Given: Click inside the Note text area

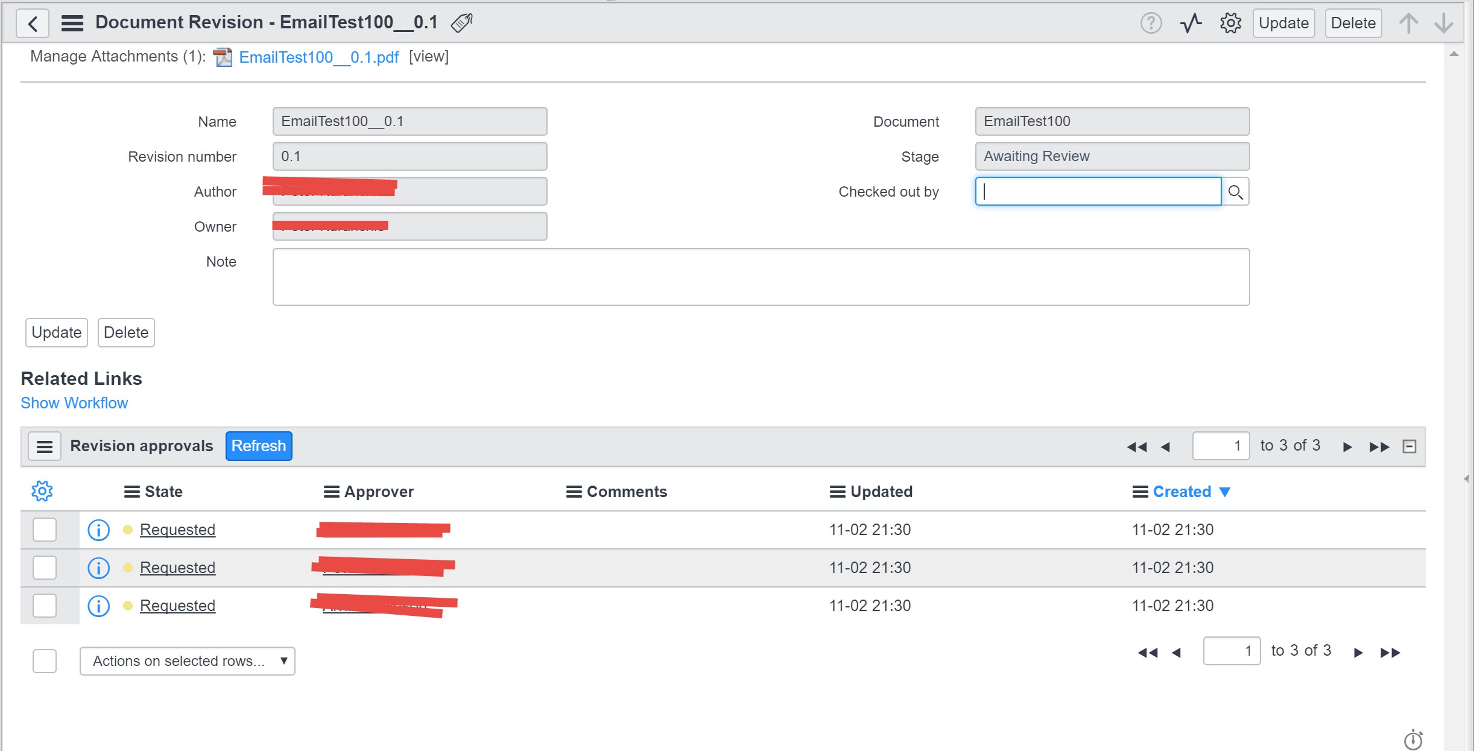Looking at the screenshot, I should (x=760, y=276).
